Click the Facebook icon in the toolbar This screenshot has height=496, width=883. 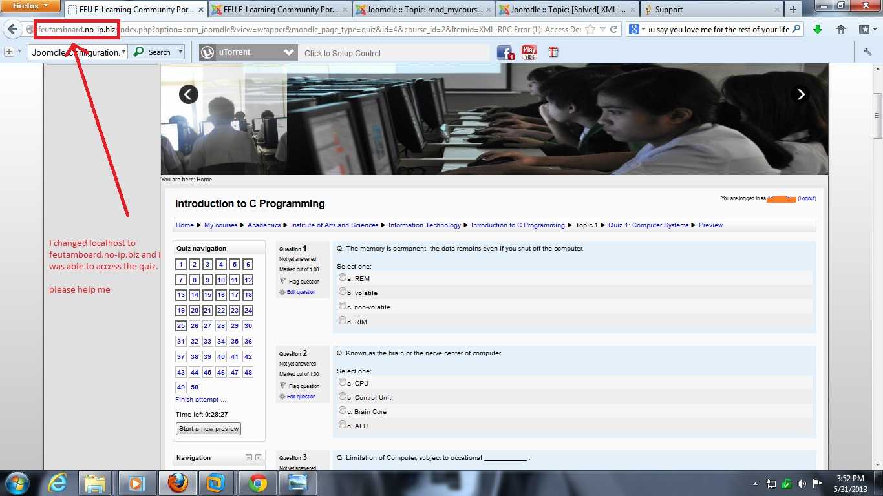(x=505, y=53)
